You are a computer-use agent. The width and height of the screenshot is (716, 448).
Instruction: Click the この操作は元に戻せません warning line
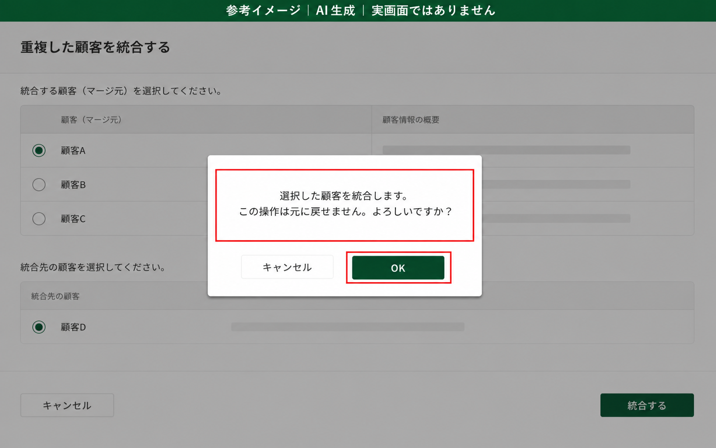pos(345,211)
